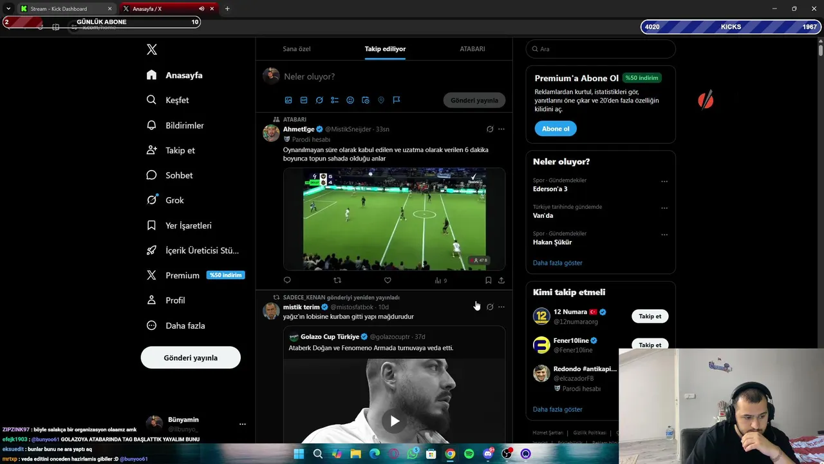Open more options for AhmetEge's post
This screenshot has height=464, width=824.
[501, 129]
